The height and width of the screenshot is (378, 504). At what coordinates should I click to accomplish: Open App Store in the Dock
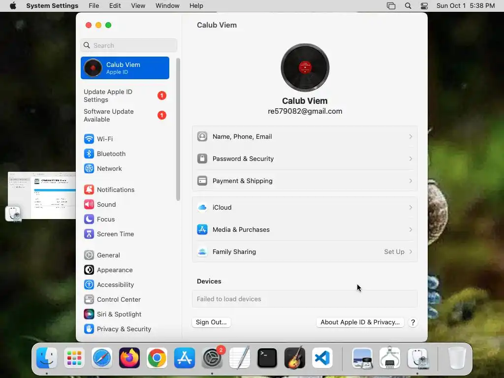click(x=185, y=358)
